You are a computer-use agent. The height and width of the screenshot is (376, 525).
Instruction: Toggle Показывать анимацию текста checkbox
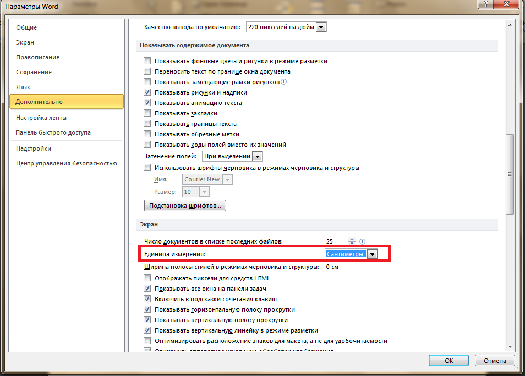click(x=147, y=103)
